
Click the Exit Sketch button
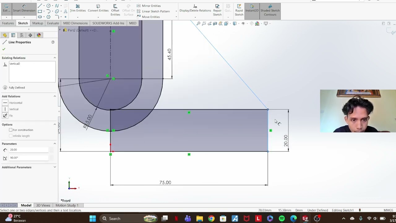[6, 8]
